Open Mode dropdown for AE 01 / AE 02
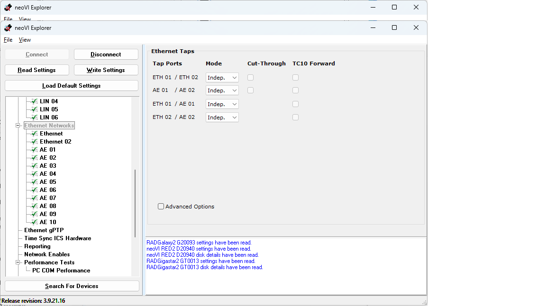 222,90
